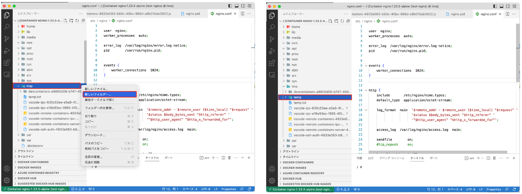Viewport: 522px width, 194px height.
Task: Open the Manage gear icon in the left window
Action: pos(7,180)
